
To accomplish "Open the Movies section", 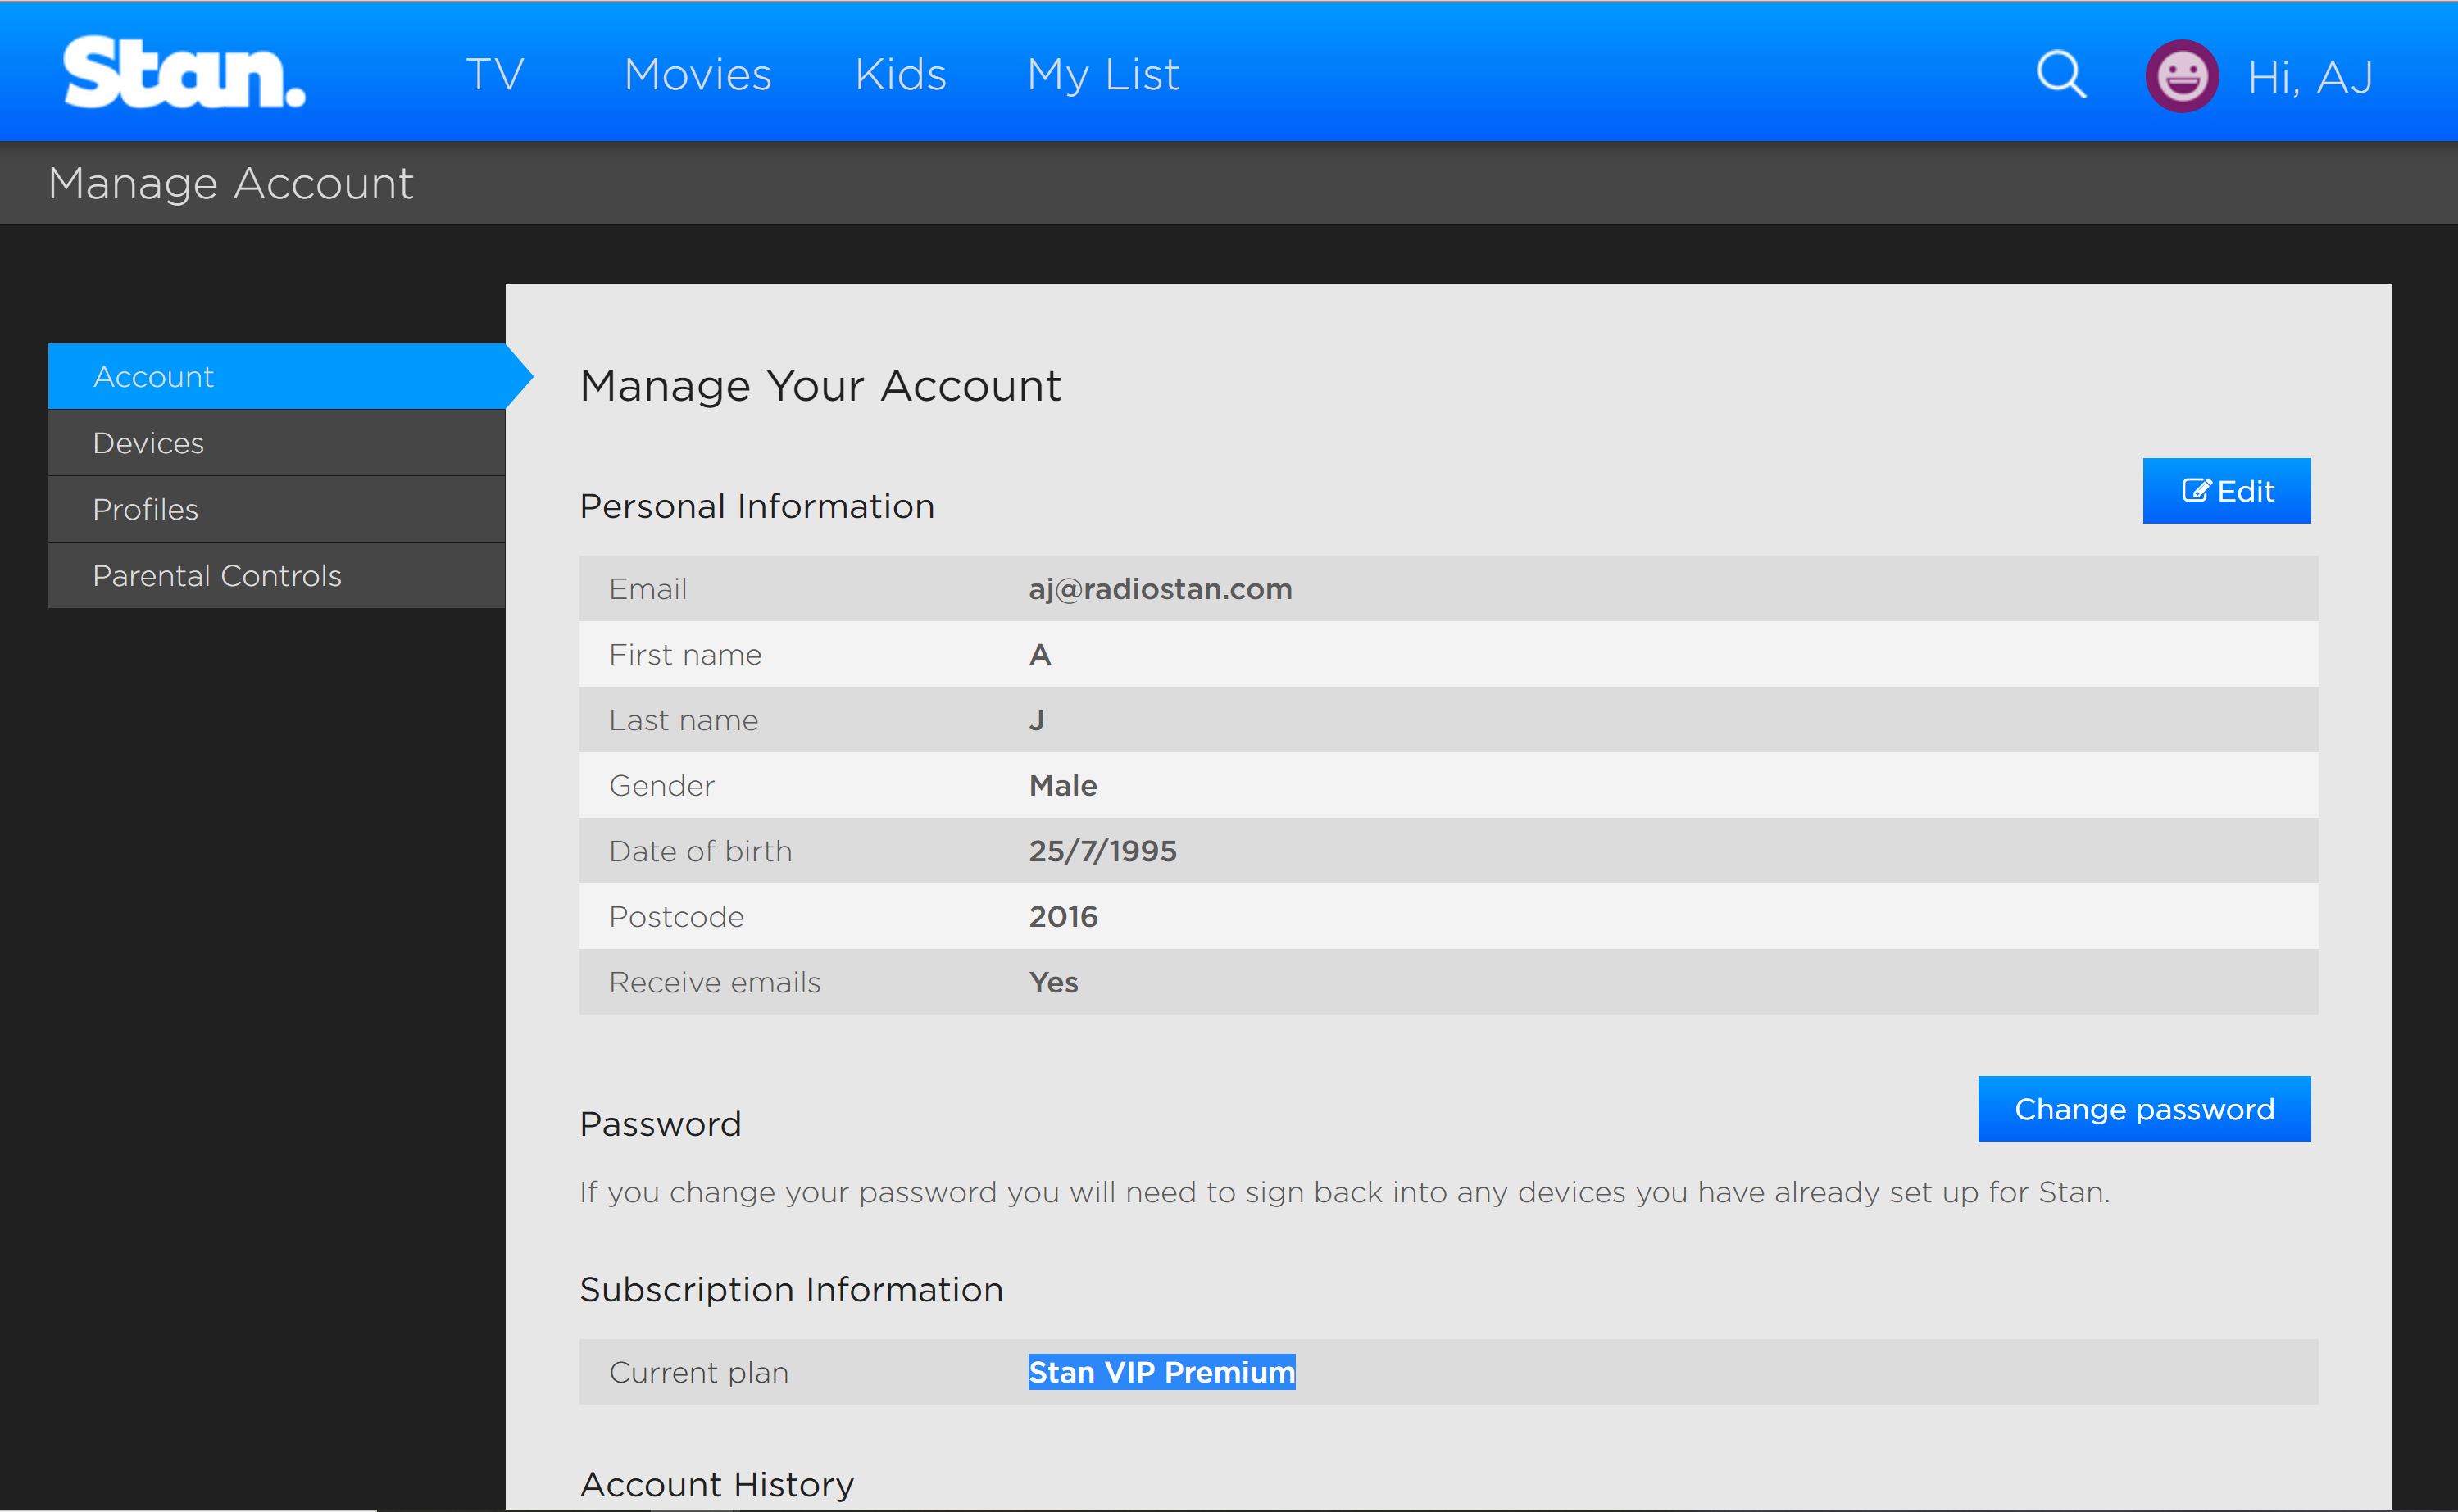I will (x=697, y=75).
